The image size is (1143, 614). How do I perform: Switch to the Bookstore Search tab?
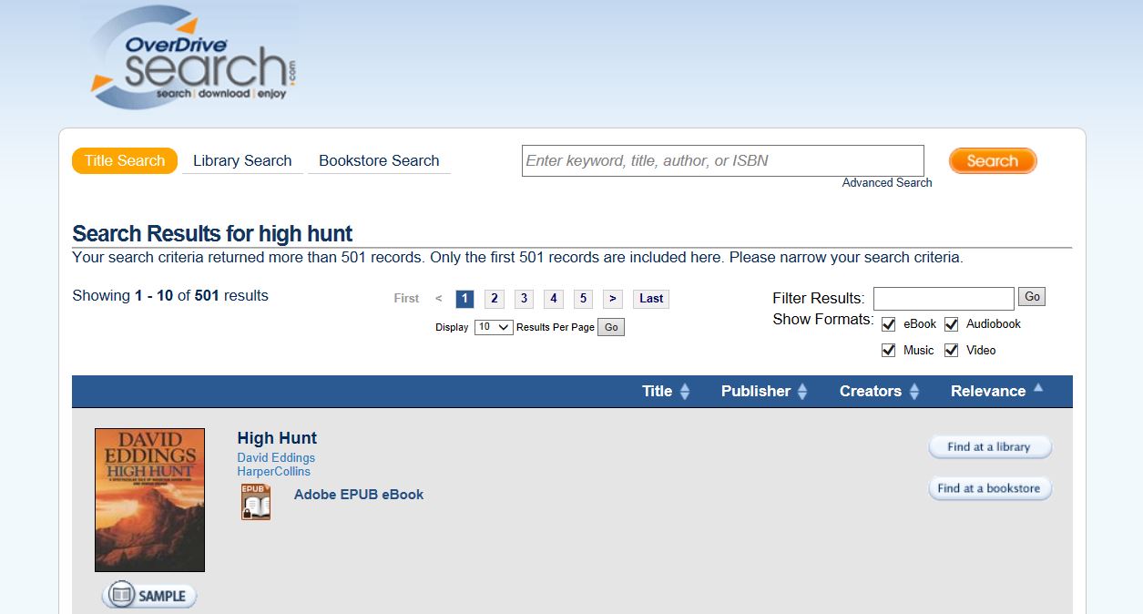coord(379,160)
